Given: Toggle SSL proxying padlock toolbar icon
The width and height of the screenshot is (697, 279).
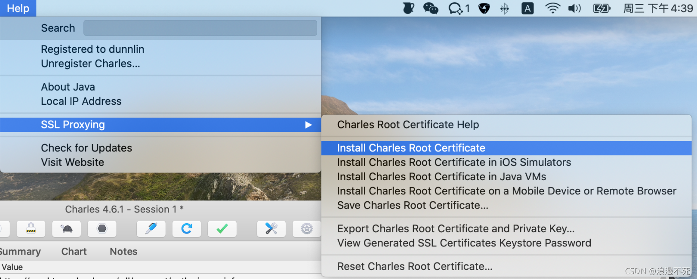Looking at the screenshot, I should pos(31,228).
